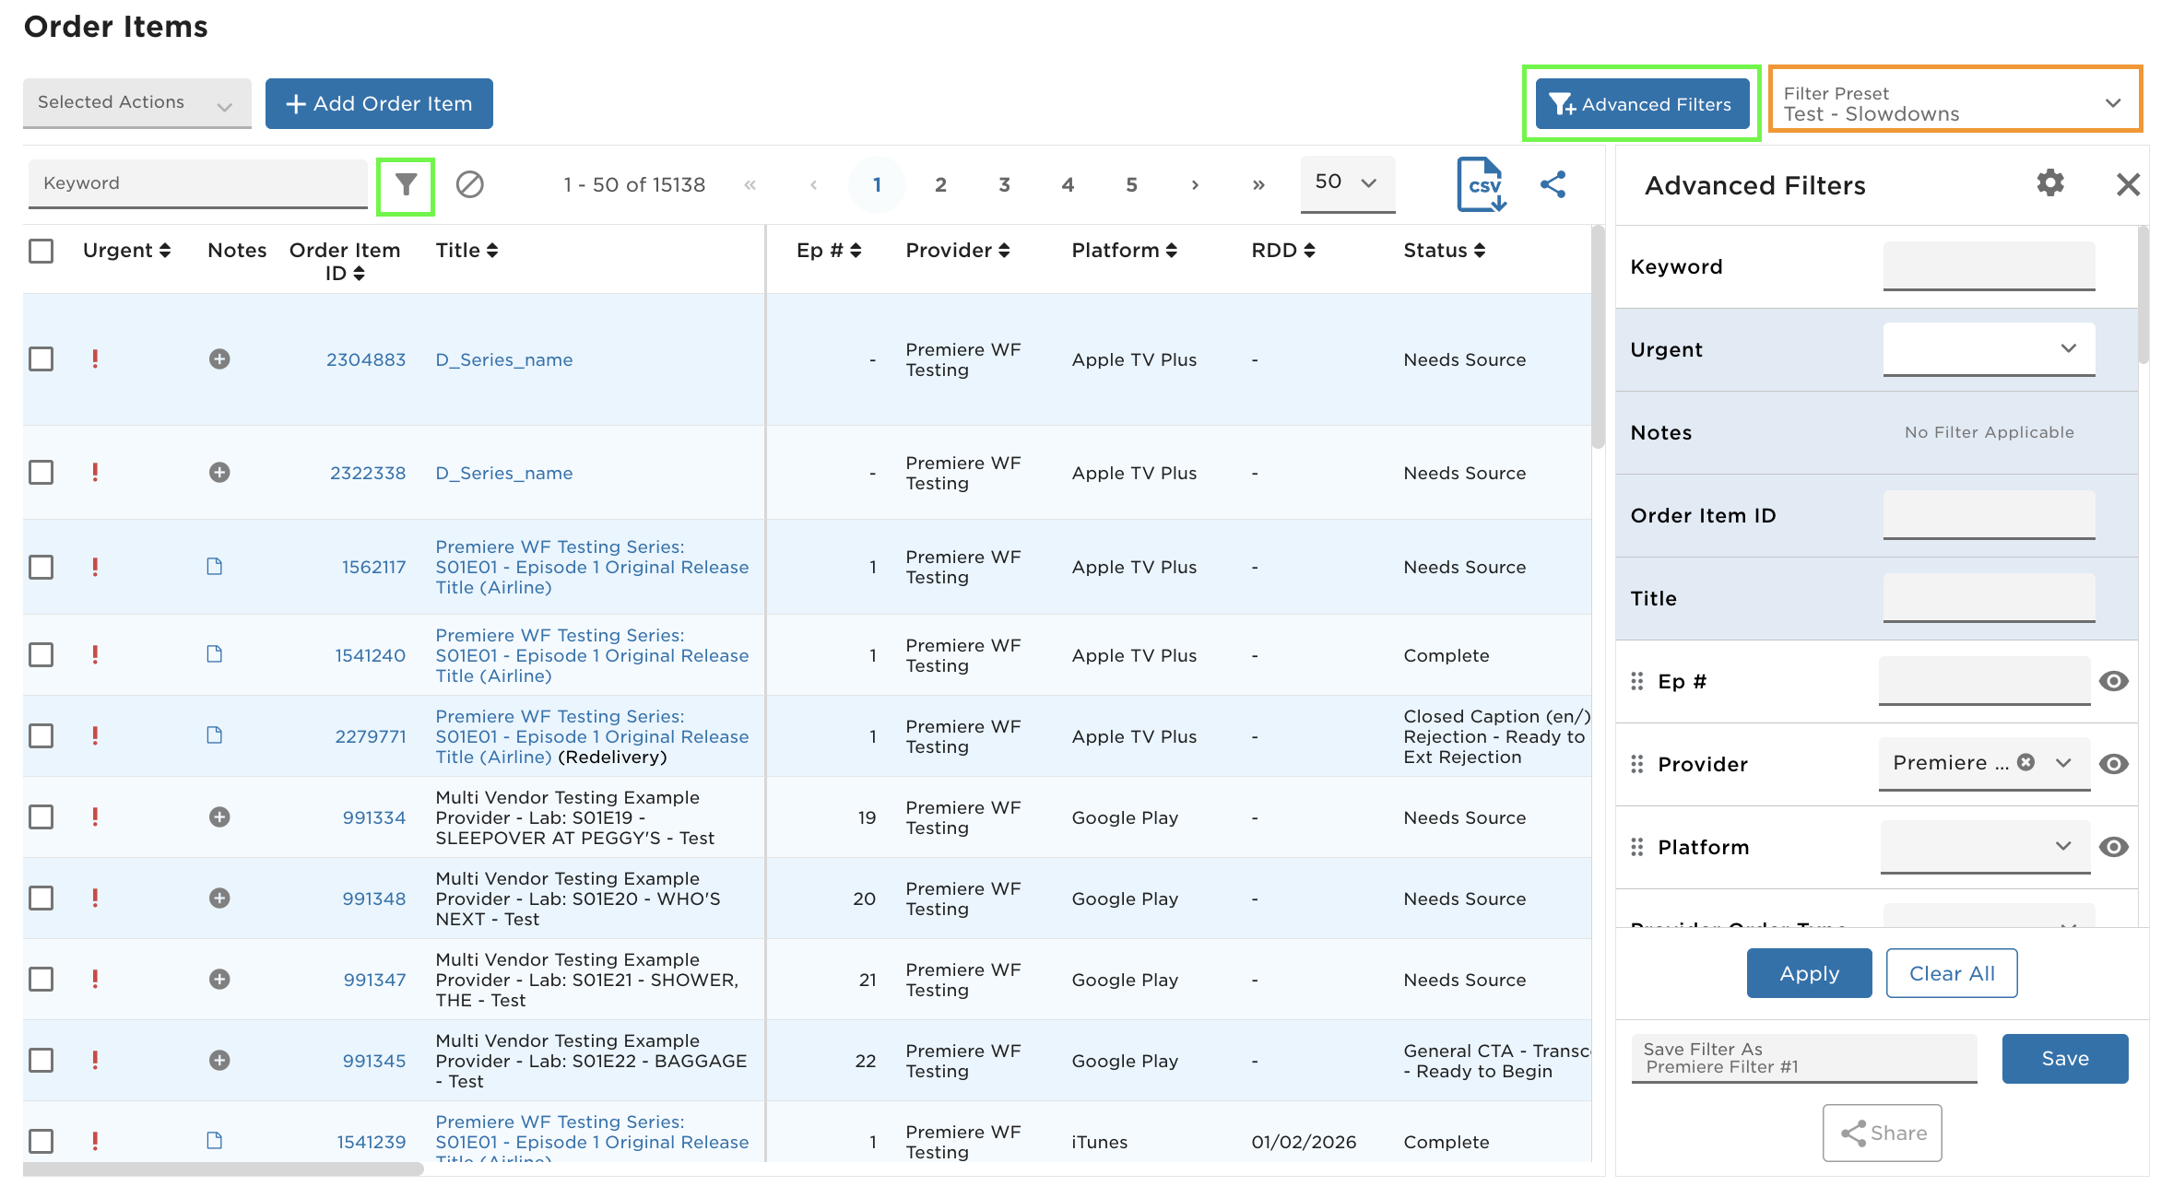Close the Advanced Filters panel

pos(2128,184)
